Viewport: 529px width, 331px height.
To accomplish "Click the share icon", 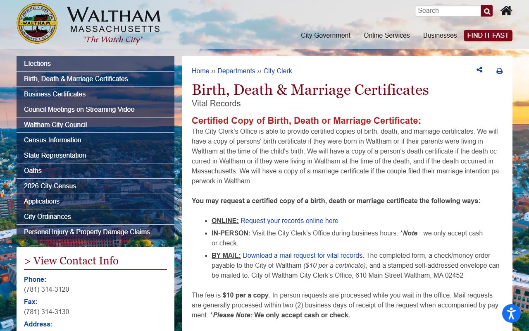I will click(x=479, y=70).
